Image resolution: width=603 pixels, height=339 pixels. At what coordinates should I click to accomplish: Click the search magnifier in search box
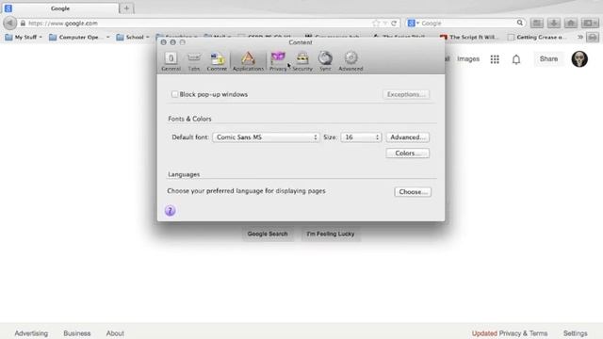[519, 23]
